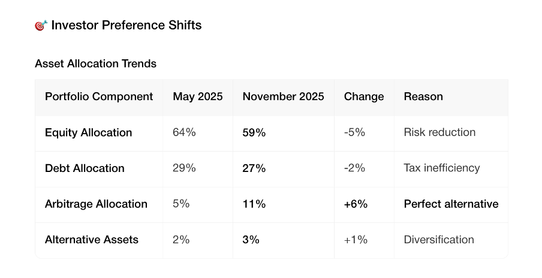Click the Diversification reason cell
The height and width of the screenshot is (278, 542).
pos(439,240)
